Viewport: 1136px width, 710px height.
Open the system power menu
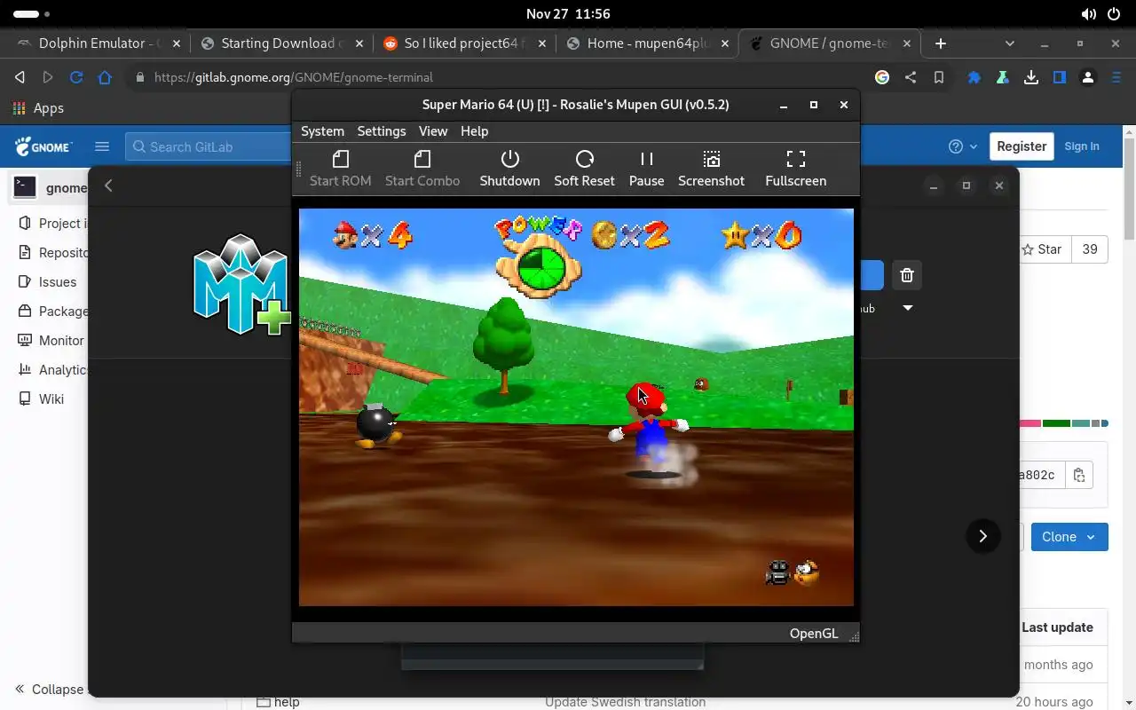1115,14
